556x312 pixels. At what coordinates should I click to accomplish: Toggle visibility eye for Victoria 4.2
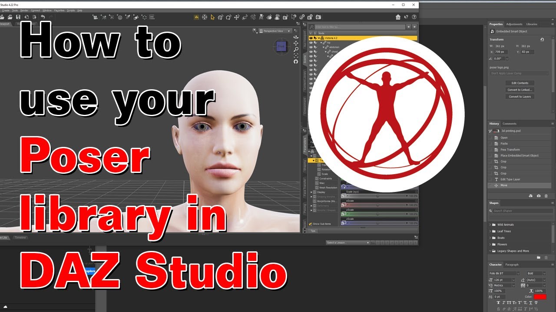click(311, 38)
